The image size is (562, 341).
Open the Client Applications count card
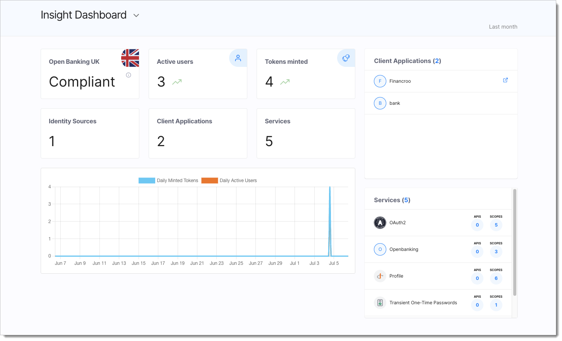198,133
